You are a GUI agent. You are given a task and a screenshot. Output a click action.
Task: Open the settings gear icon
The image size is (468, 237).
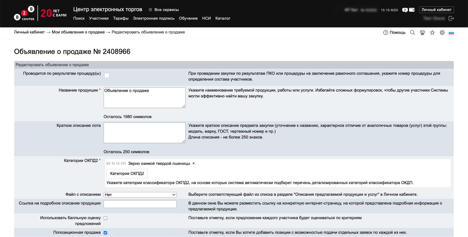[x=442, y=33]
